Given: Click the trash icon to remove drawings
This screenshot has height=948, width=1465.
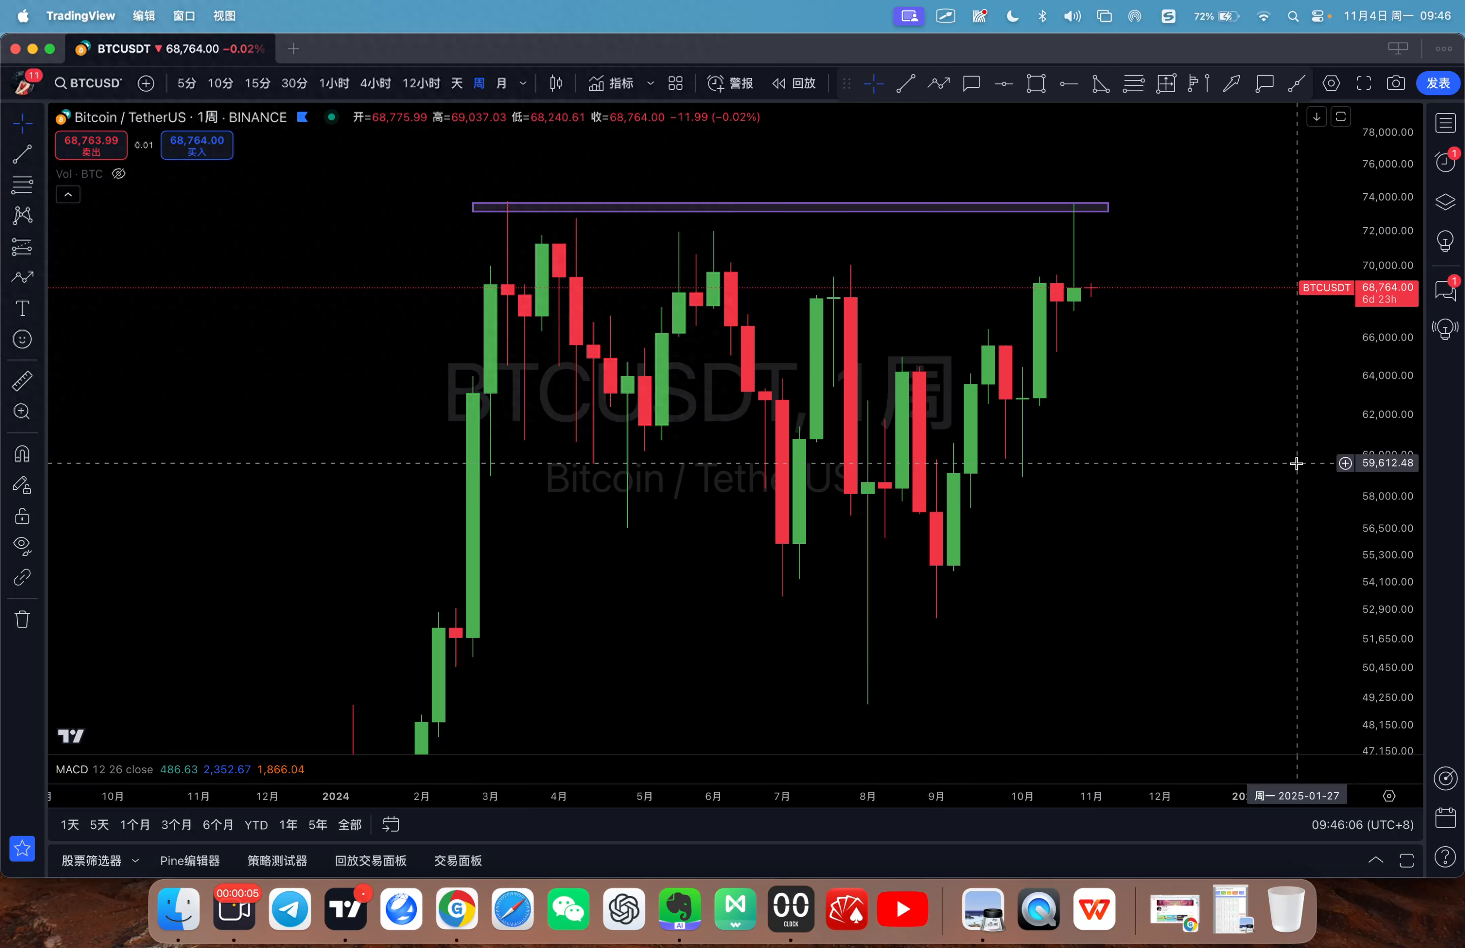Looking at the screenshot, I should coord(23,619).
